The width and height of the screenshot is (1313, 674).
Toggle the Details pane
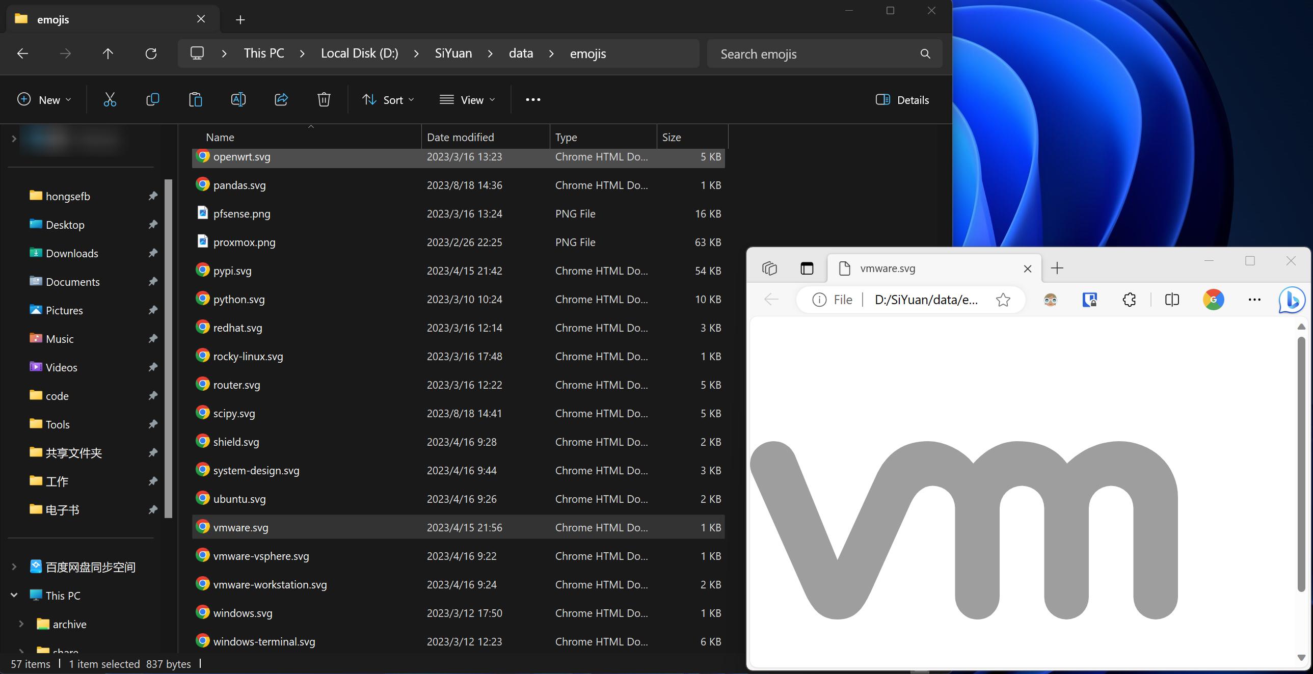click(902, 100)
